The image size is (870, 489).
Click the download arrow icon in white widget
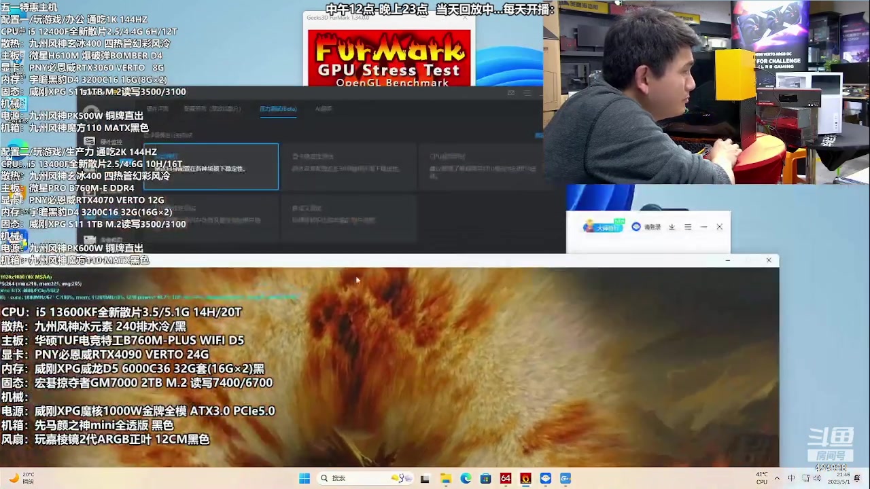point(672,227)
